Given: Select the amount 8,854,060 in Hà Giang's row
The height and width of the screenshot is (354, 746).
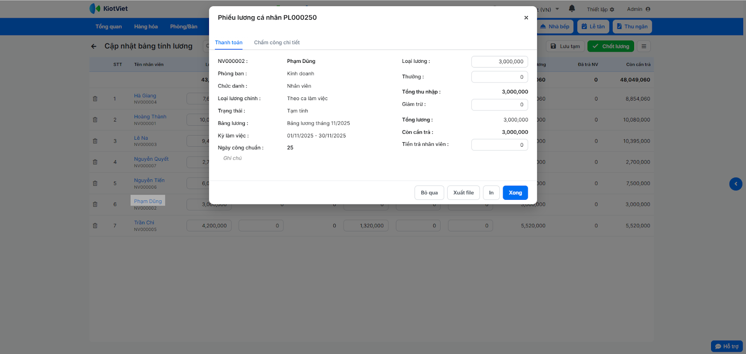Looking at the screenshot, I should pyautogui.click(x=638, y=99).
